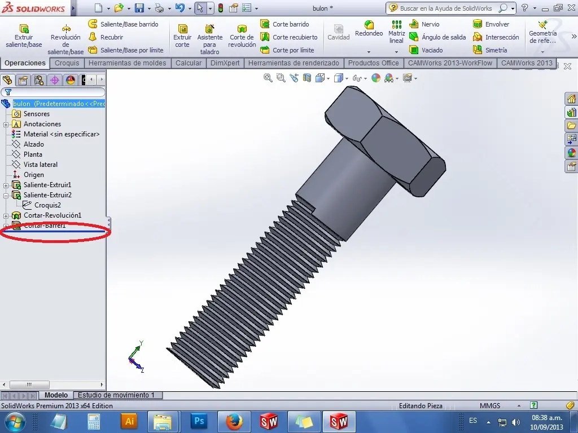578x433 pixels.
Task: Open the DimXpert tab
Action: (225, 63)
